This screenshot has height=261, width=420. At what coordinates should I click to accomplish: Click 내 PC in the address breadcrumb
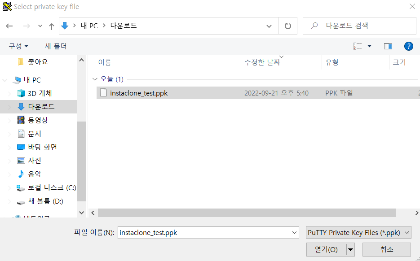89,26
